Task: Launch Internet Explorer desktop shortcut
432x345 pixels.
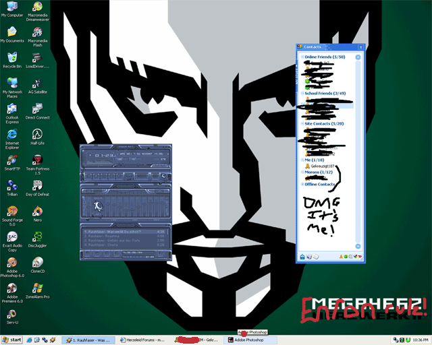Action: point(12,139)
